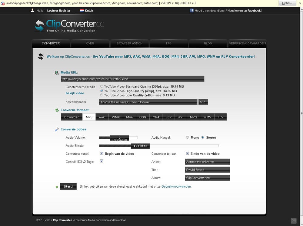Click the Dutch flag icon
Image resolution: width=303 pixels, height=226 pixels.
(82, 11)
